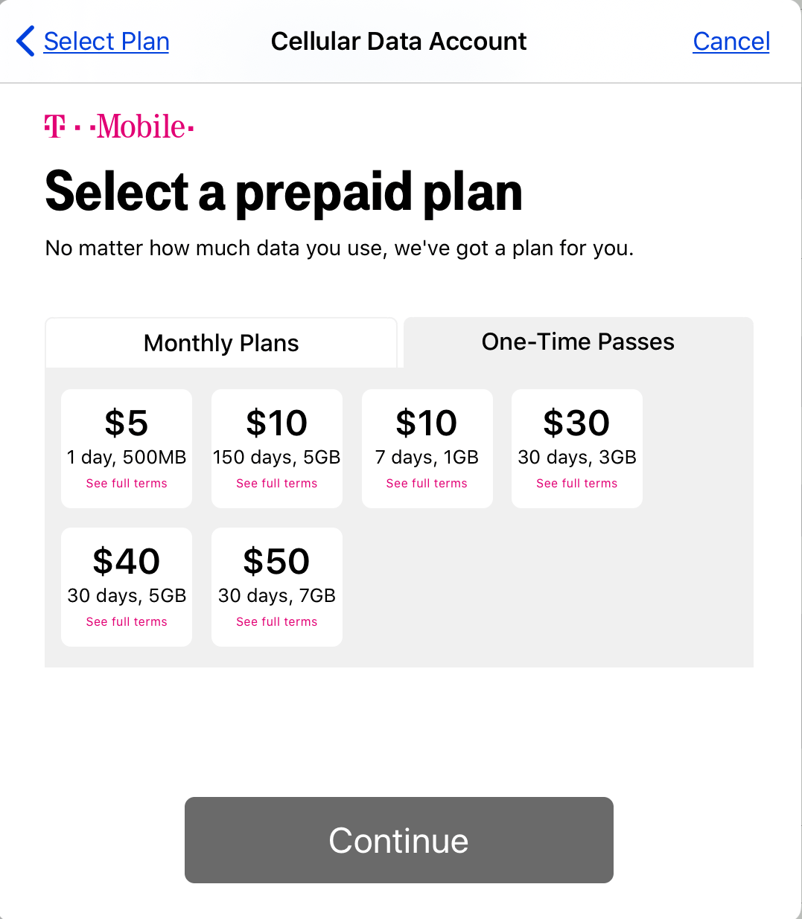Go back via the Select Plan link
Image resolution: width=802 pixels, height=919 pixels.
click(x=106, y=42)
